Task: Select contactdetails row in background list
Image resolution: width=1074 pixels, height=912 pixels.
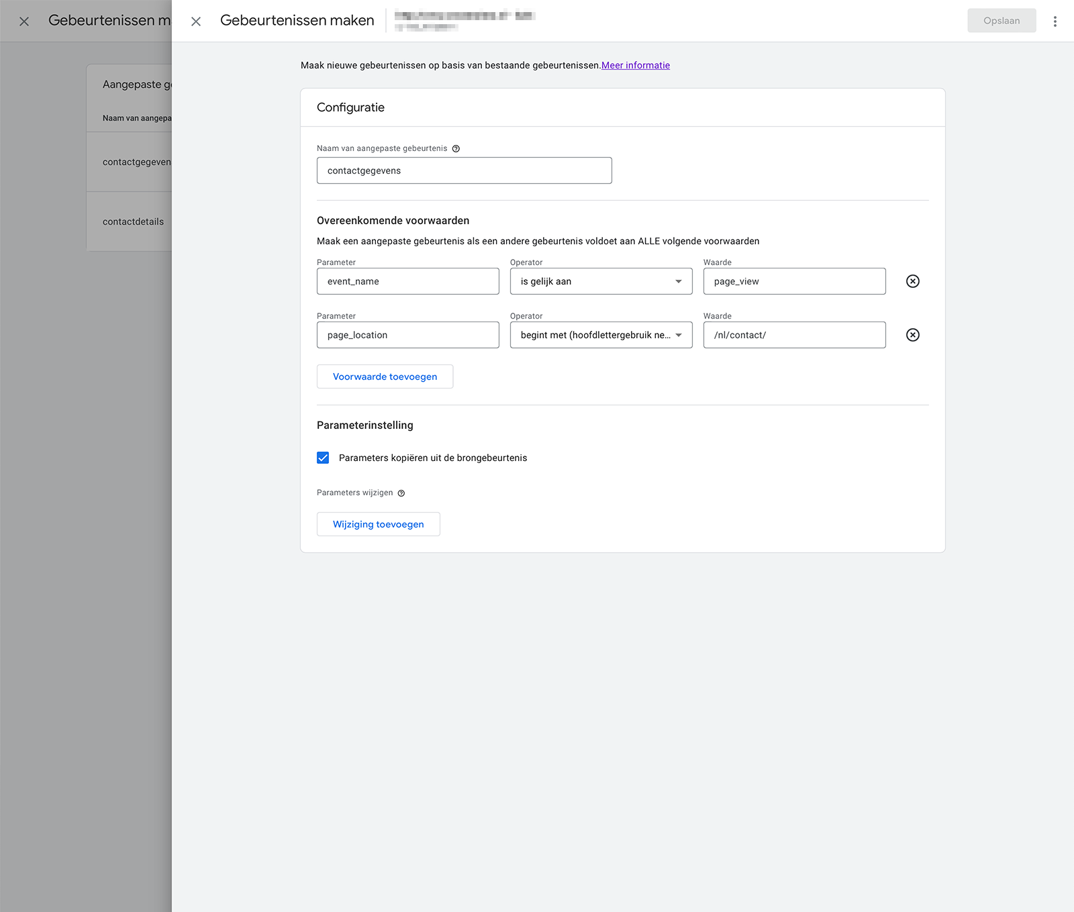Action: tap(130, 221)
